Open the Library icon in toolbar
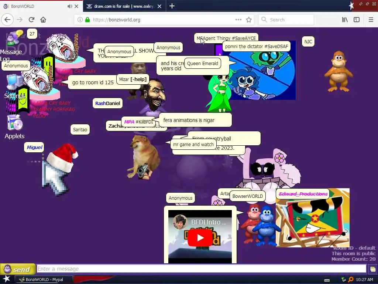Screen dimensions: 378x284 tap(345, 20)
